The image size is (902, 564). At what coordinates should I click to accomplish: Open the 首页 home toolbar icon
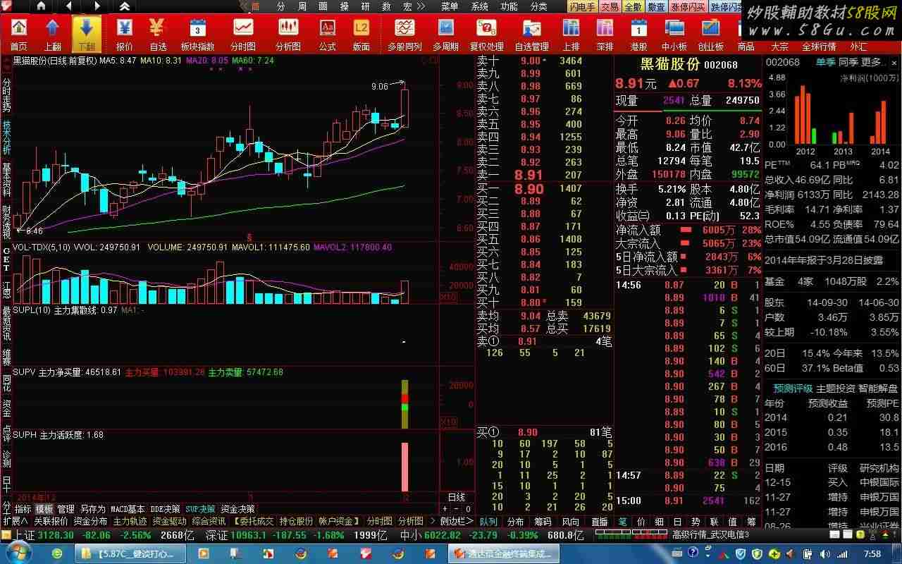19,34
